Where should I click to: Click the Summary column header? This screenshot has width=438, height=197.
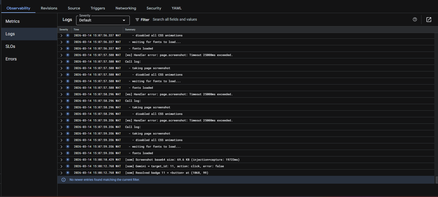click(130, 30)
